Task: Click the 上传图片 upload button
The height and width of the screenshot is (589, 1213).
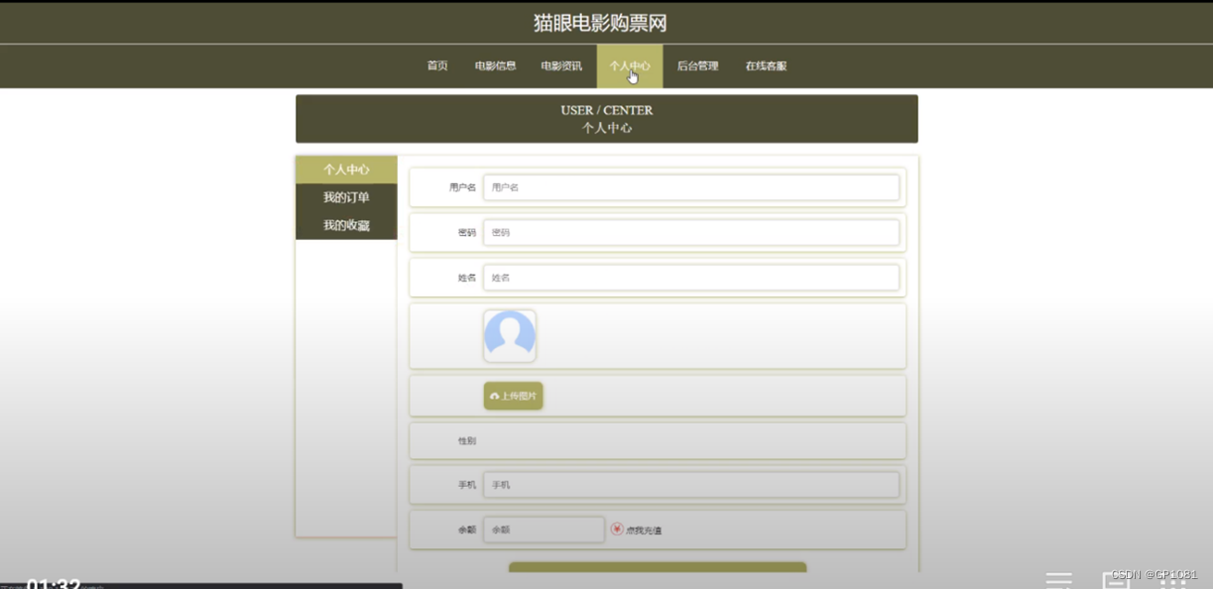Action: 513,396
